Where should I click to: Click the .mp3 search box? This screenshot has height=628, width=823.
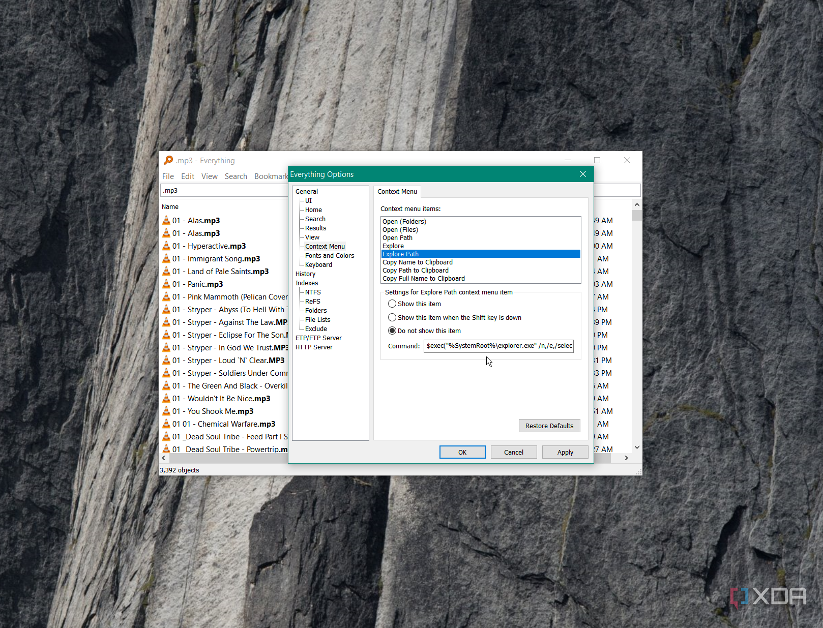click(x=224, y=190)
